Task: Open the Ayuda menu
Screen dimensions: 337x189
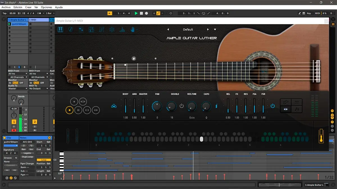Action: (x=59, y=7)
